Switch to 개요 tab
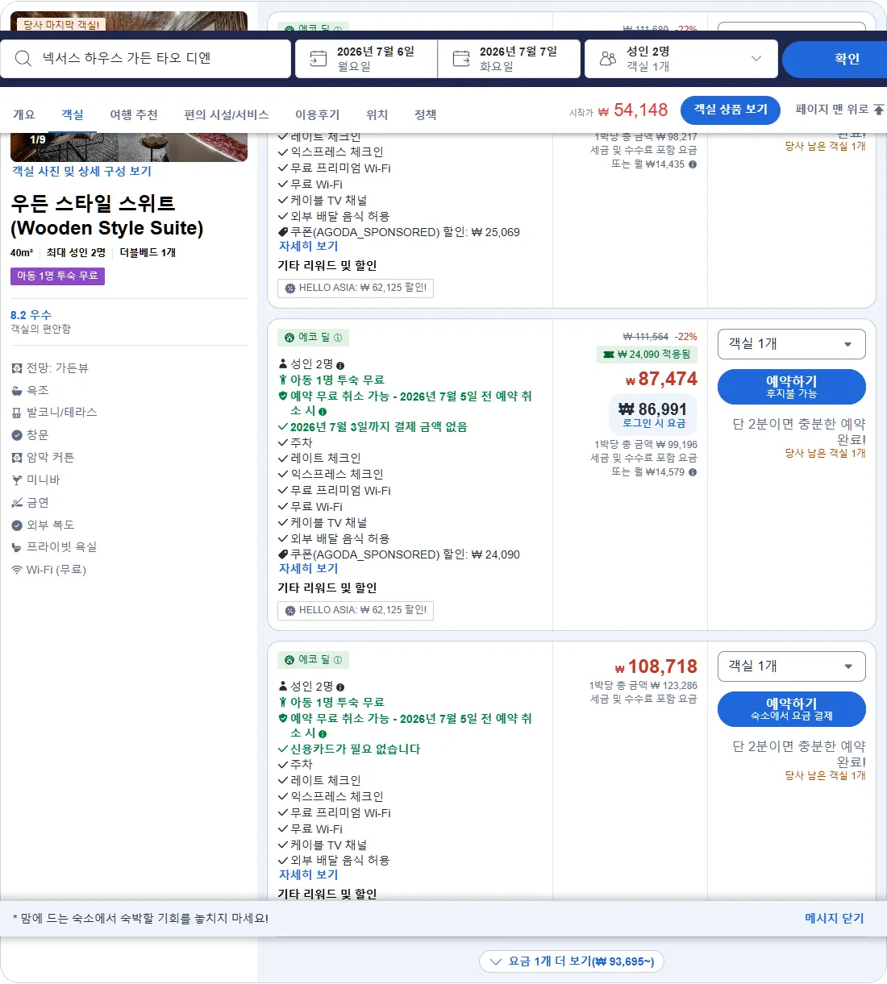This screenshot has width=887, height=984. coord(24,114)
